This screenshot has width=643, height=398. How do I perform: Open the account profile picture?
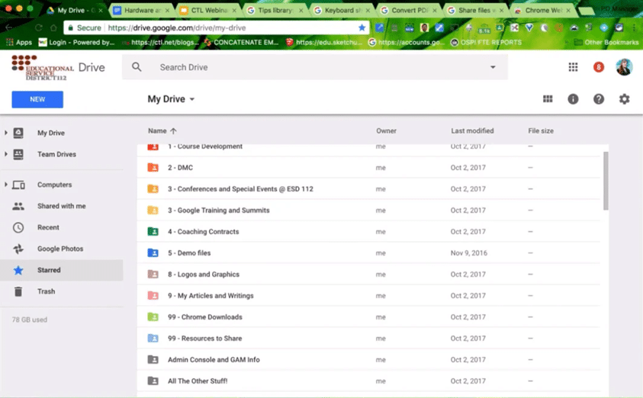click(624, 67)
